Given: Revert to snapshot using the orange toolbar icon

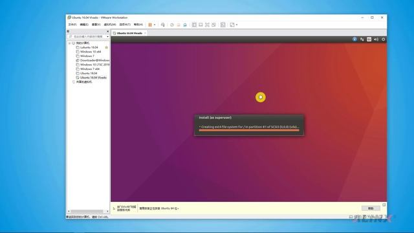Looking at the screenshot, I should coord(179,25).
